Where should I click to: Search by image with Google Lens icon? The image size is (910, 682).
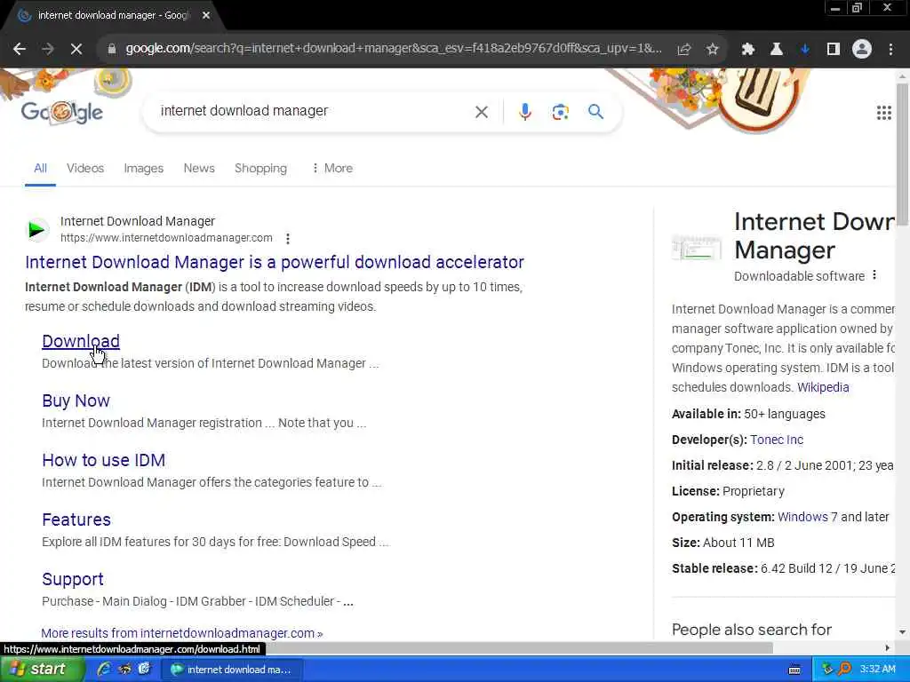coord(560,112)
